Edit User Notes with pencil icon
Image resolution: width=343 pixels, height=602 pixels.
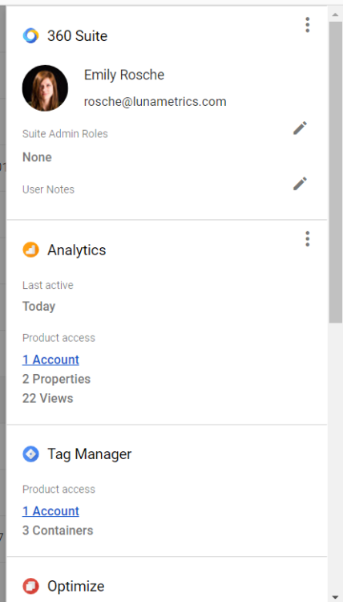pyautogui.click(x=300, y=184)
